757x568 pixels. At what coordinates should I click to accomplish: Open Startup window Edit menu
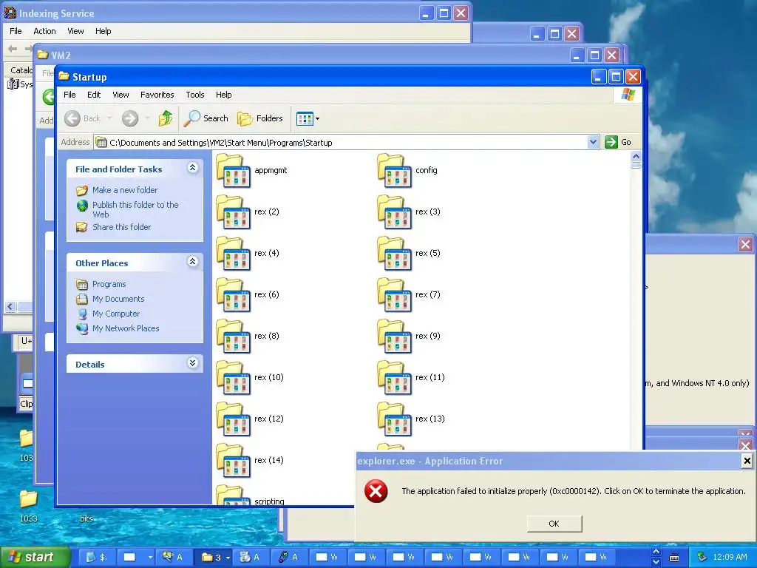(94, 95)
